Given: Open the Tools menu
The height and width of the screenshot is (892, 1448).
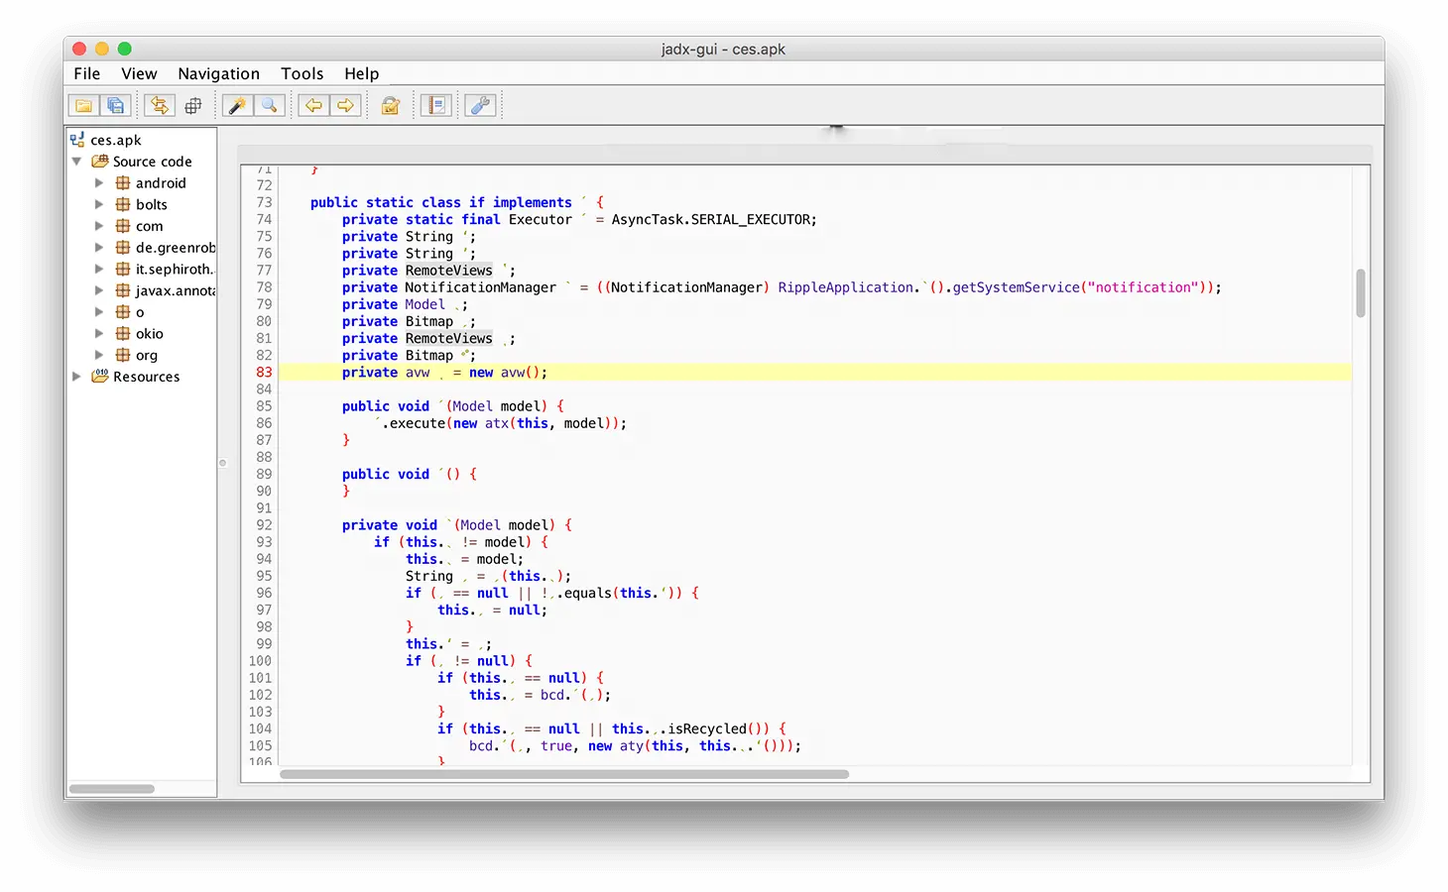Looking at the screenshot, I should point(302,73).
